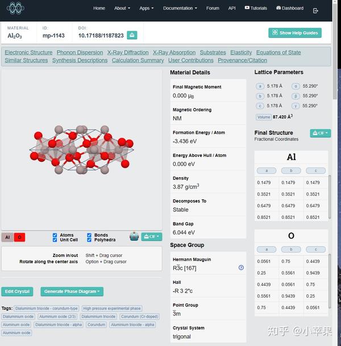Open the API nav item
The image size is (341, 346).
click(232, 8)
